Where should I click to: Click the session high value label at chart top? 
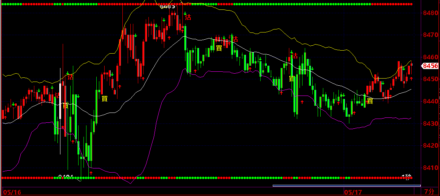[167, 6]
